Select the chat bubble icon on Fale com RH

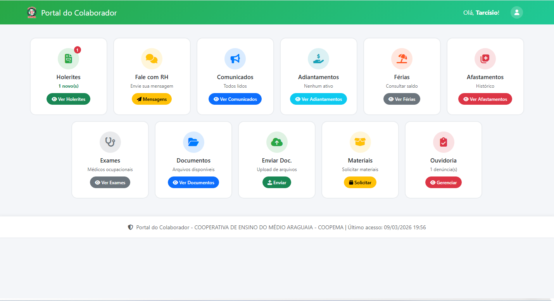(152, 59)
